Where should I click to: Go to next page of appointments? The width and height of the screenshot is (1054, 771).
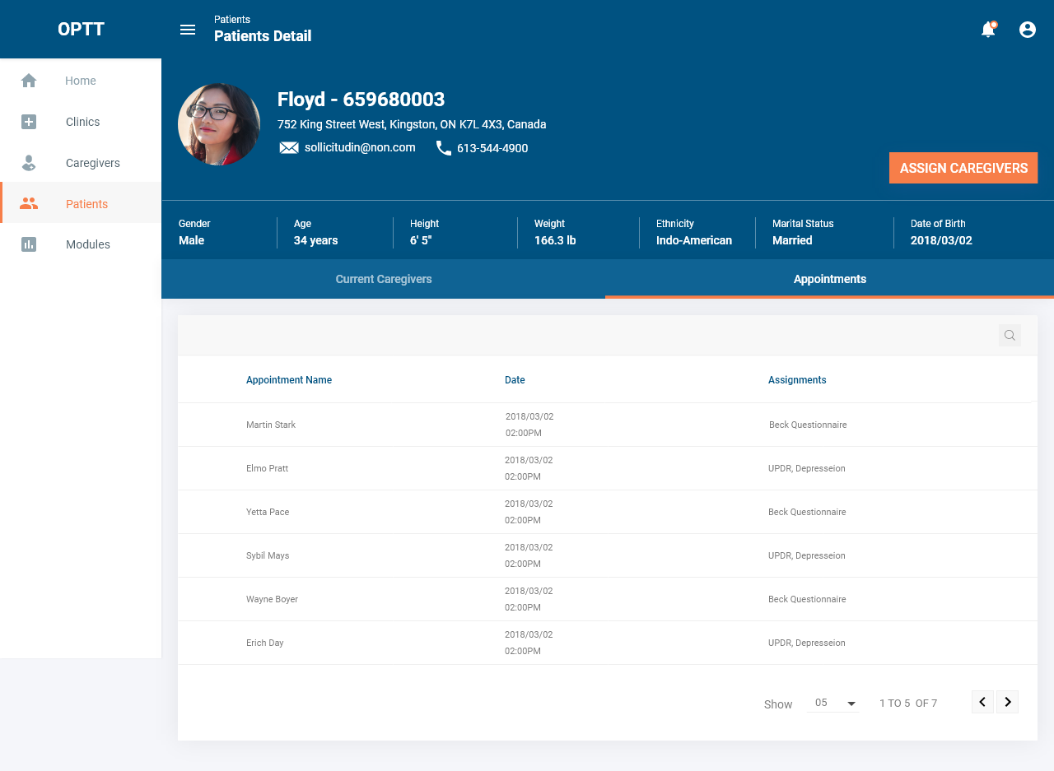click(1007, 702)
